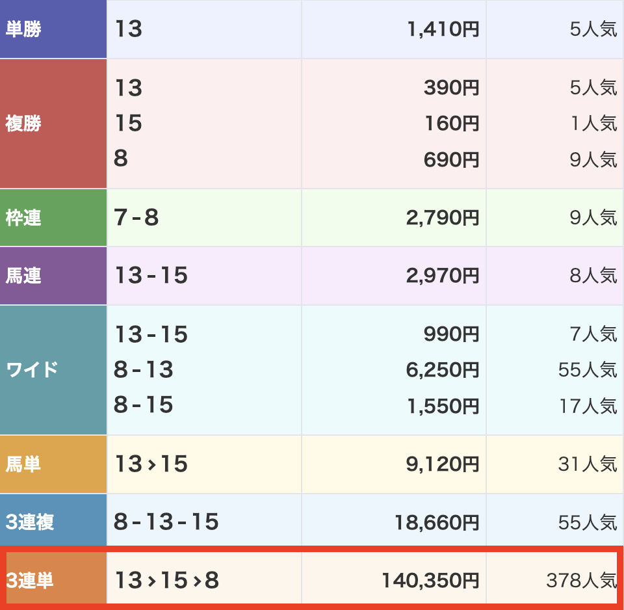This screenshot has height=610, width=624.
Task: Select the 378人気 popularity cell
Action: point(581,580)
